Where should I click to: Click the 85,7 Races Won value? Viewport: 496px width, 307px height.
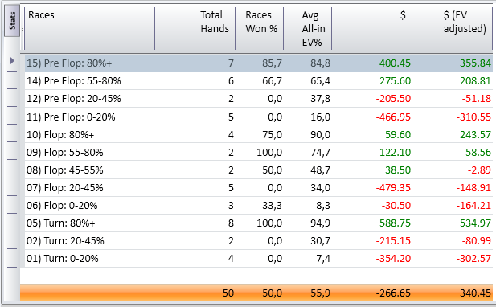pos(272,63)
